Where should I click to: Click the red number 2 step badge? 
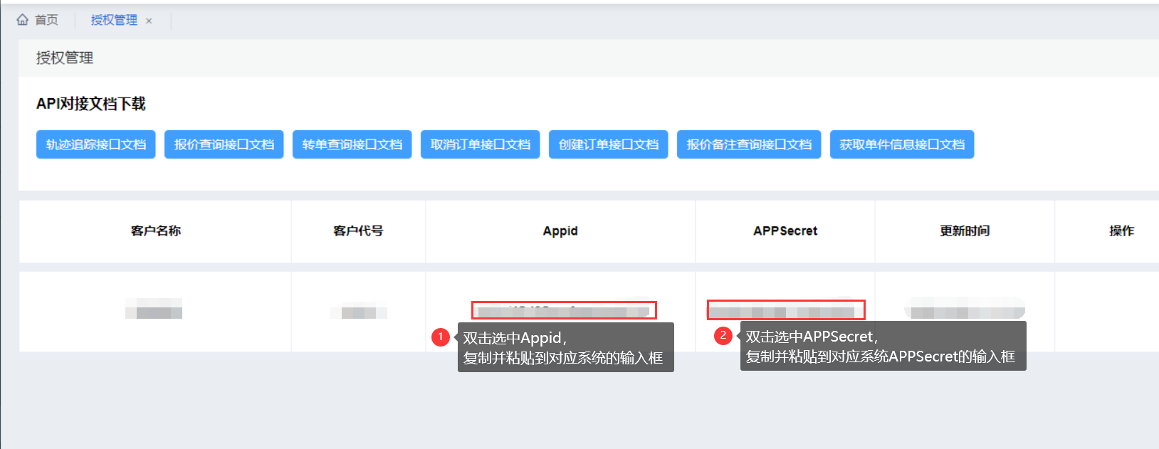(723, 335)
